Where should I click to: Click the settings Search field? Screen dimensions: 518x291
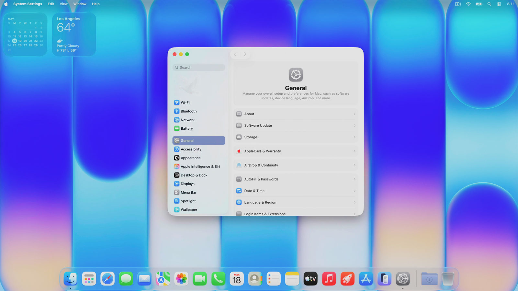pos(199,68)
